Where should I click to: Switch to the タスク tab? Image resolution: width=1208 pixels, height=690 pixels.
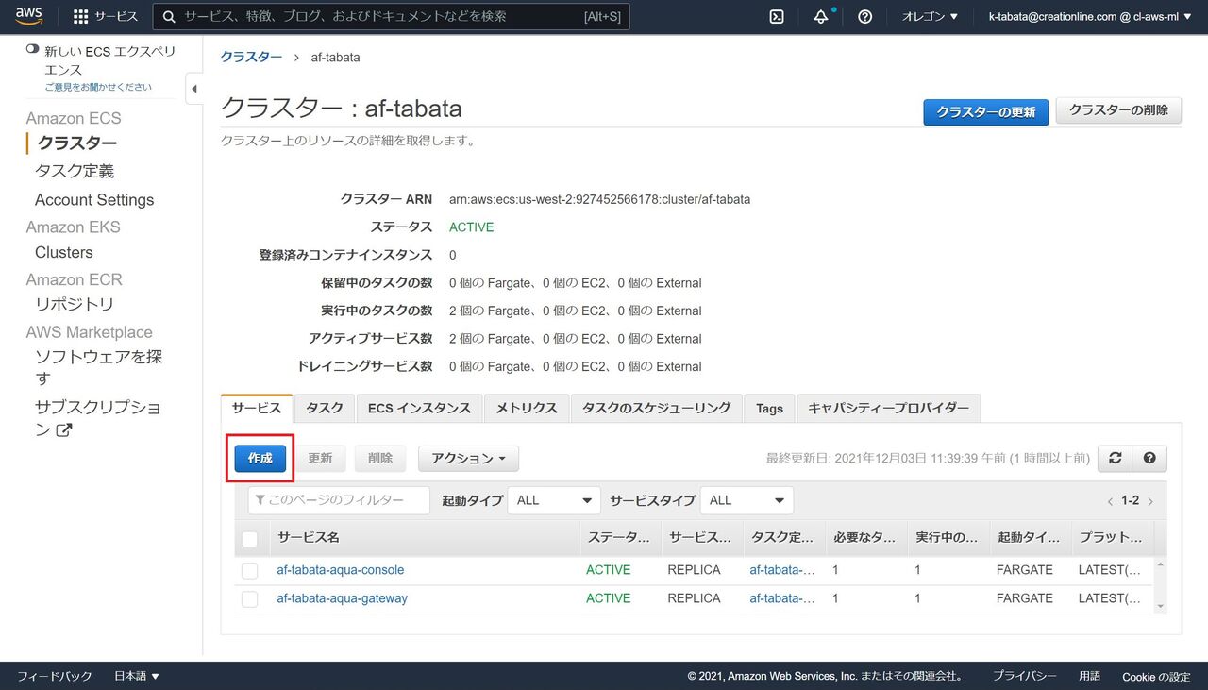325,408
